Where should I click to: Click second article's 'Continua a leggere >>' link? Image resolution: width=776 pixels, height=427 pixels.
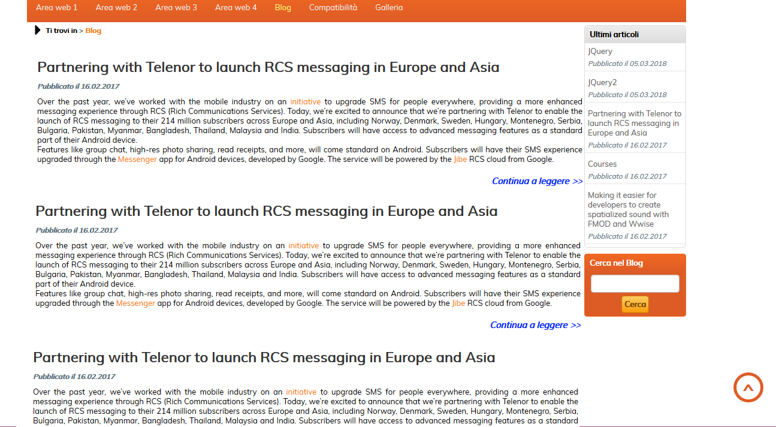536,325
